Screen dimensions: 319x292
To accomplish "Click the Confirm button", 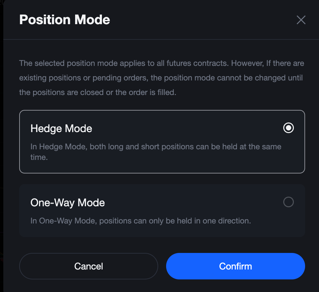I will coord(235,266).
